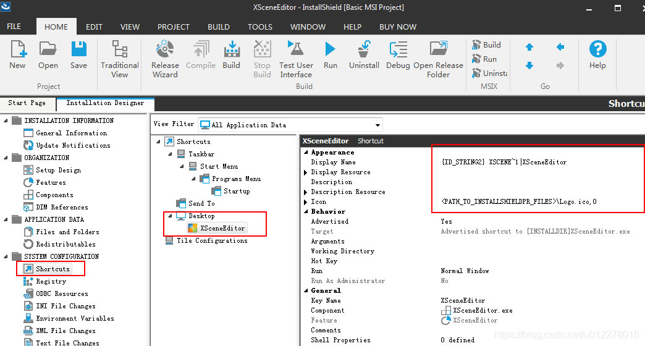The width and height of the screenshot is (645, 346).
Task: Open Setup Design view
Action: pyautogui.click(x=58, y=170)
